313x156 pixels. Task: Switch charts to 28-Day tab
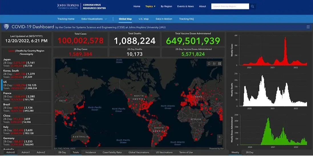coord(250,152)
